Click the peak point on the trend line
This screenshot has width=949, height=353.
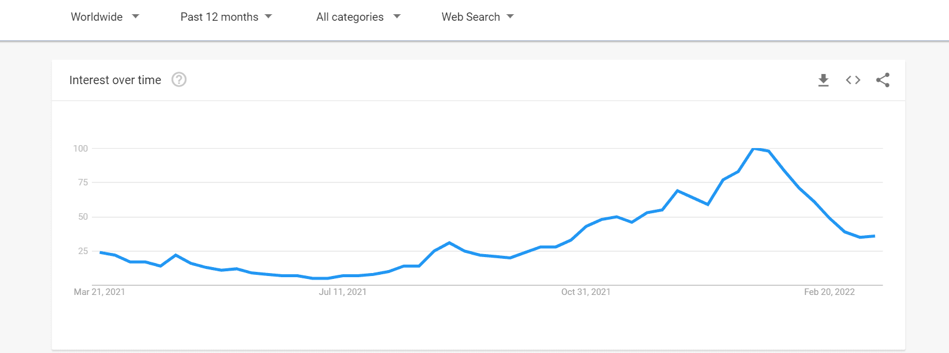point(754,149)
